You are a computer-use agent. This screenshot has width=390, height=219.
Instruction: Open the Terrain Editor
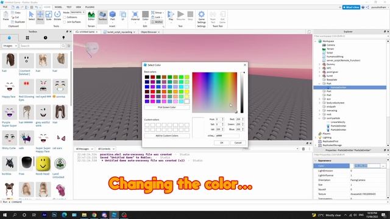pos(91,16)
